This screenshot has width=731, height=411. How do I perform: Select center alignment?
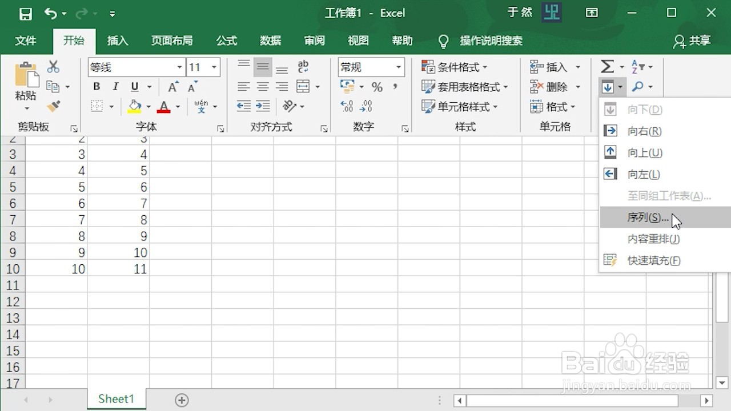(262, 86)
